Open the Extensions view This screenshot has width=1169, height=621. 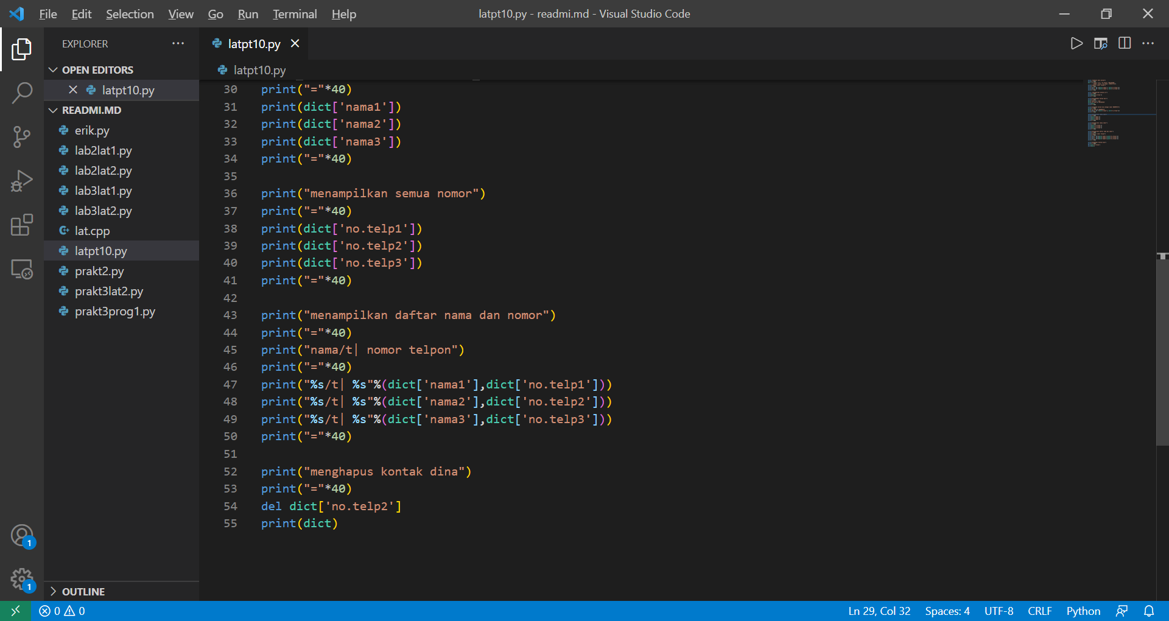23,225
